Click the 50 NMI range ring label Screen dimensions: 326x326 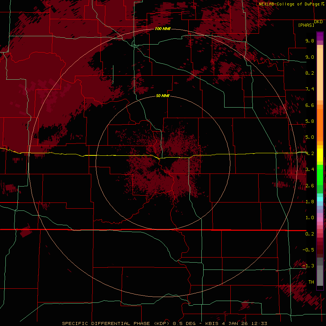point(163,96)
